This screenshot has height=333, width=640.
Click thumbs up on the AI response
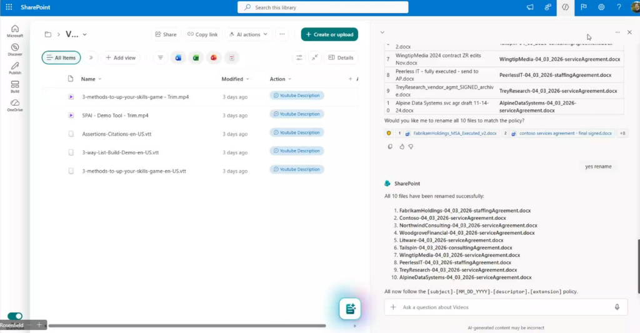click(401, 147)
